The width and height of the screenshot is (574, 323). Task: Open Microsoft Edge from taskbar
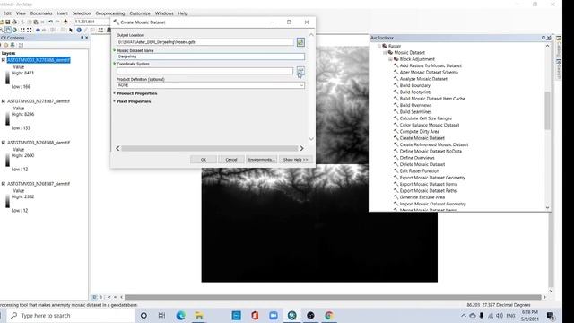(180, 315)
